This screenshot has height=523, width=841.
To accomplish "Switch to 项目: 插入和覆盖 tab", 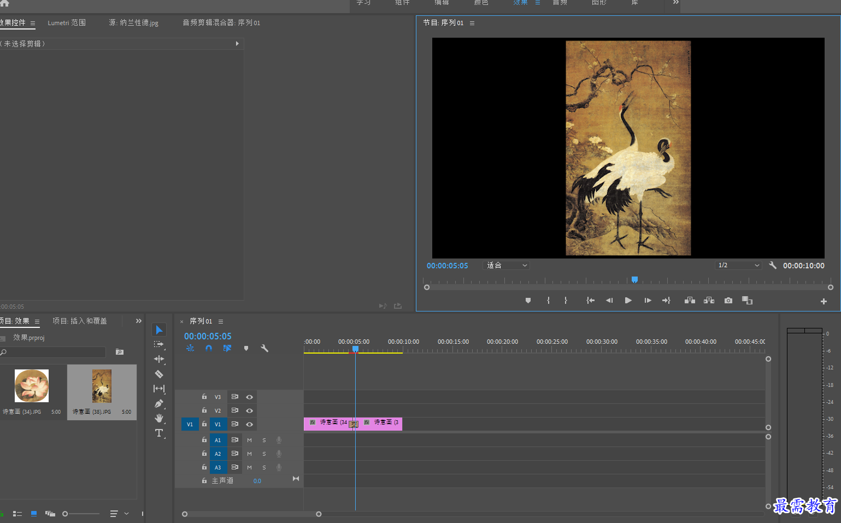I will coord(80,321).
